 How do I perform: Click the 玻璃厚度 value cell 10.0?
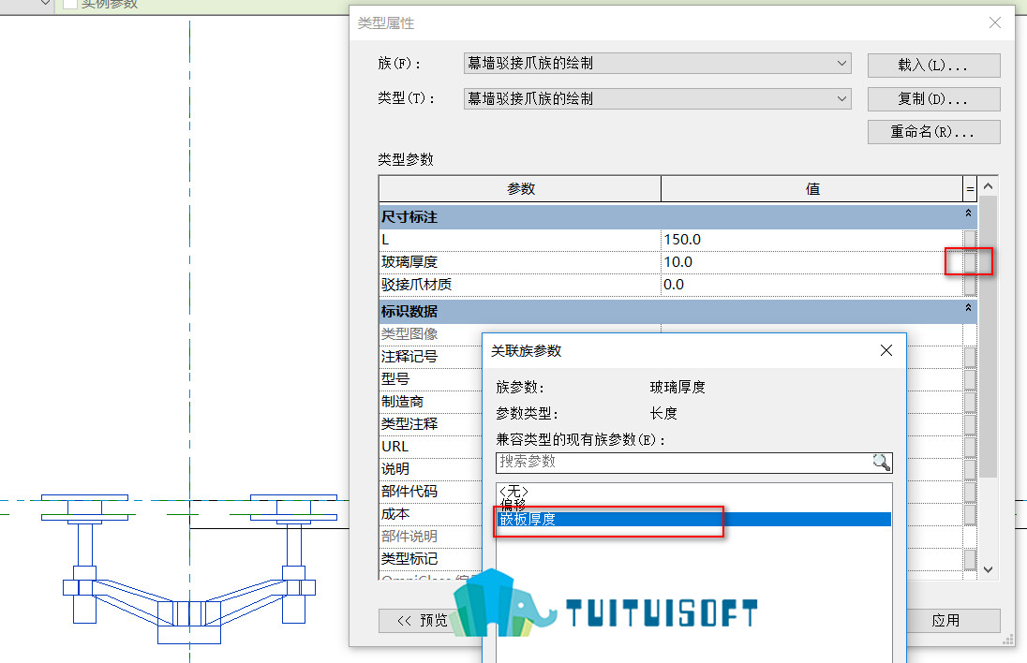(x=811, y=262)
